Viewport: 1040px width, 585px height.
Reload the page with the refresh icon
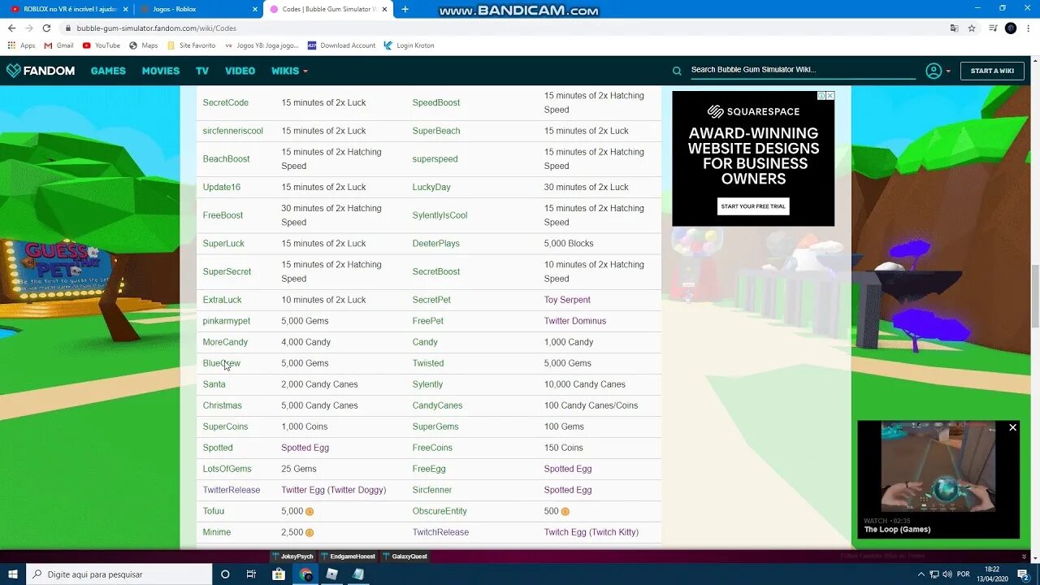pyautogui.click(x=47, y=28)
